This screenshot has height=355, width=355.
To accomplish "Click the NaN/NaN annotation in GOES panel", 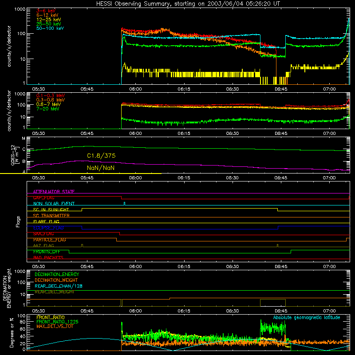I will pos(101,168).
